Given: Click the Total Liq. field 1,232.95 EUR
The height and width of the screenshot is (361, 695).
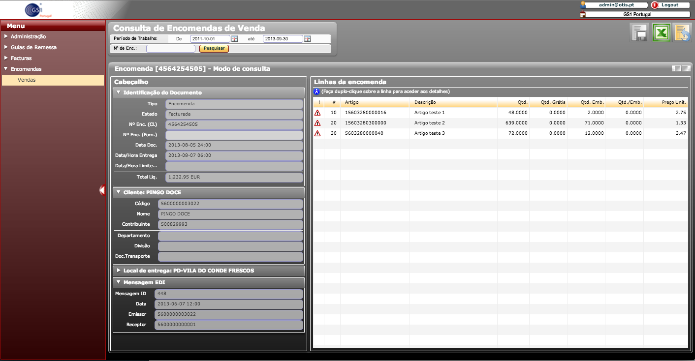Looking at the screenshot, I should pos(234,177).
